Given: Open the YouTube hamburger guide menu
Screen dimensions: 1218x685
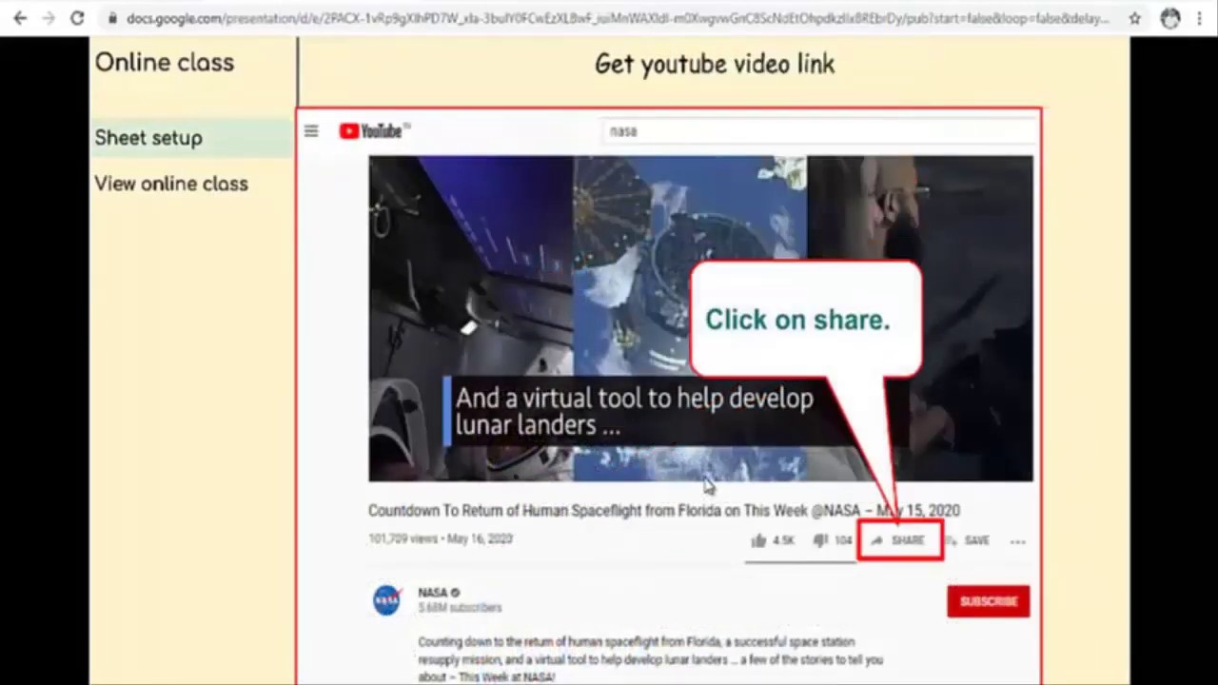Looking at the screenshot, I should pyautogui.click(x=311, y=131).
